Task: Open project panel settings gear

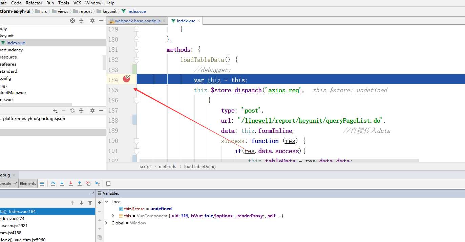Action: coord(92,21)
